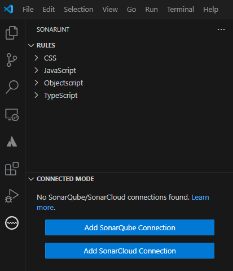Image resolution: width=233 pixels, height=271 pixels.
Task: Click Add SonarCloud Connection button
Action: (130, 251)
